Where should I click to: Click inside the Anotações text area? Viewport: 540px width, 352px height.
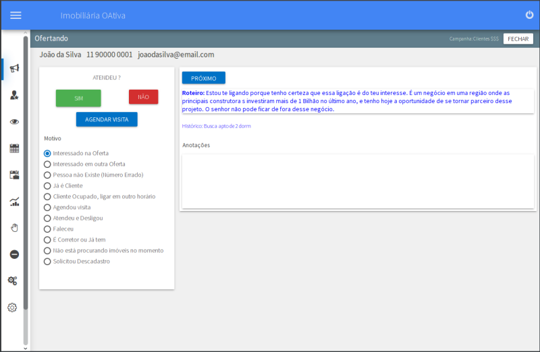[358, 181]
